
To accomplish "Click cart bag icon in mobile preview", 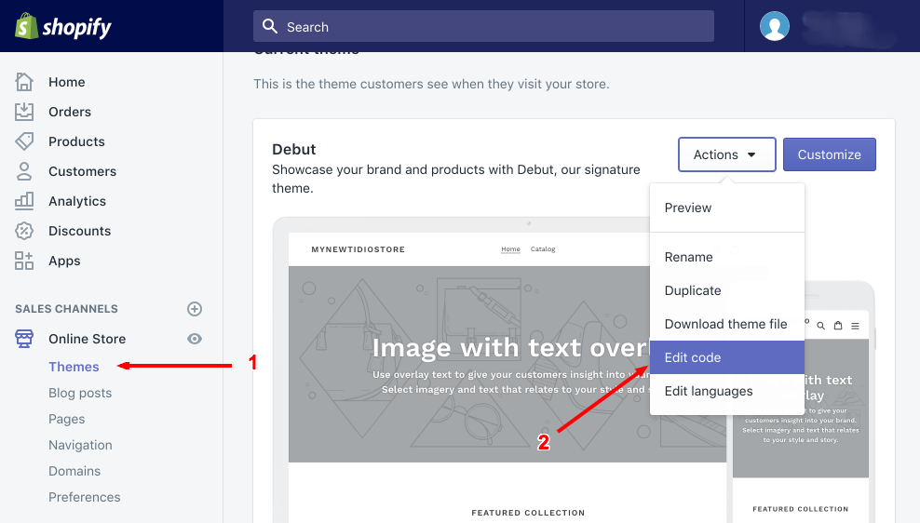I will (x=838, y=326).
